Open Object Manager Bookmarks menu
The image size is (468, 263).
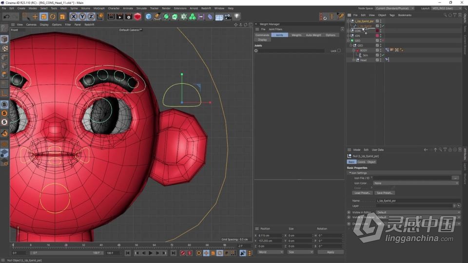click(x=405, y=15)
